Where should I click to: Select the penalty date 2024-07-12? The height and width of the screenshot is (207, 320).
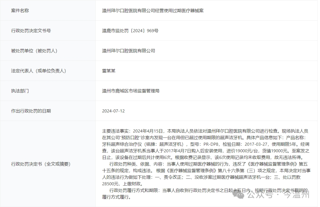pyautogui.click(x=112, y=111)
